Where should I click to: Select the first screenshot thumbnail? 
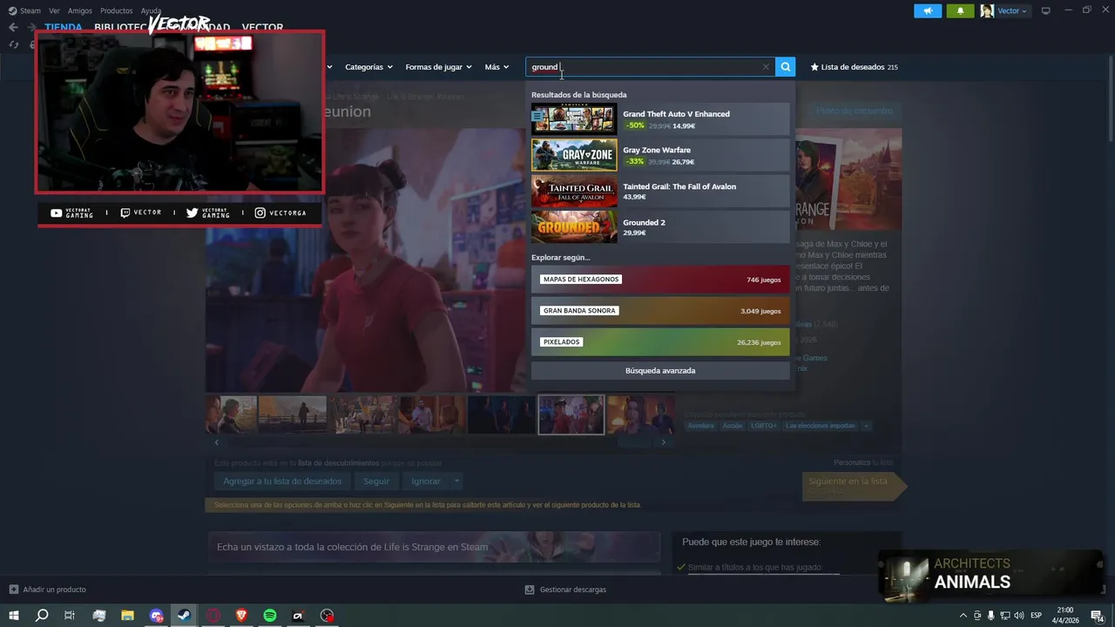(231, 415)
